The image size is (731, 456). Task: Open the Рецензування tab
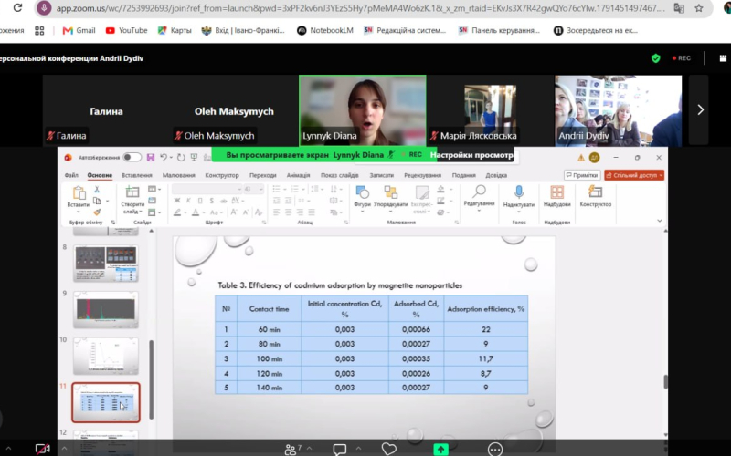[422, 175]
